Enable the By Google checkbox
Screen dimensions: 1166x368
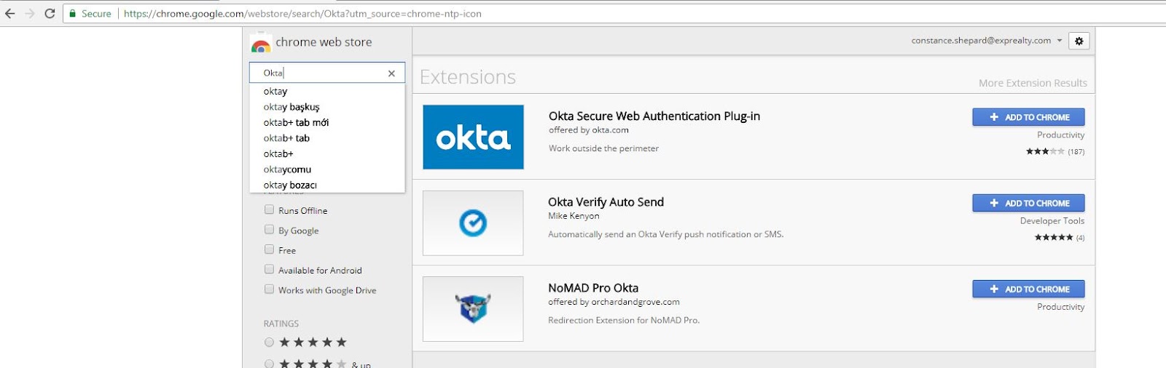[x=269, y=230]
